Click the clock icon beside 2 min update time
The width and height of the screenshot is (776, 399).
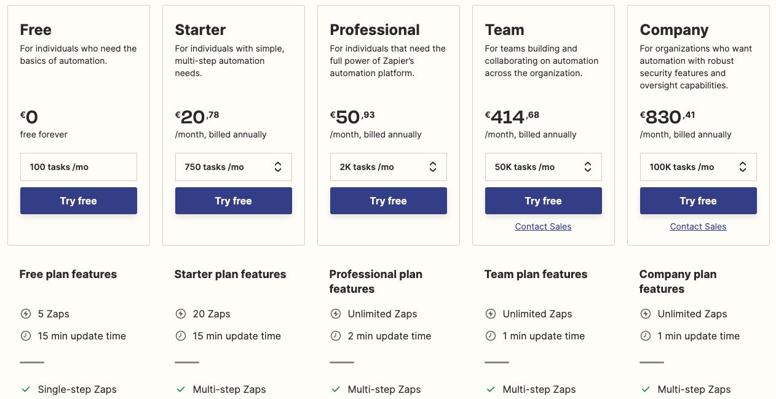(x=336, y=336)
